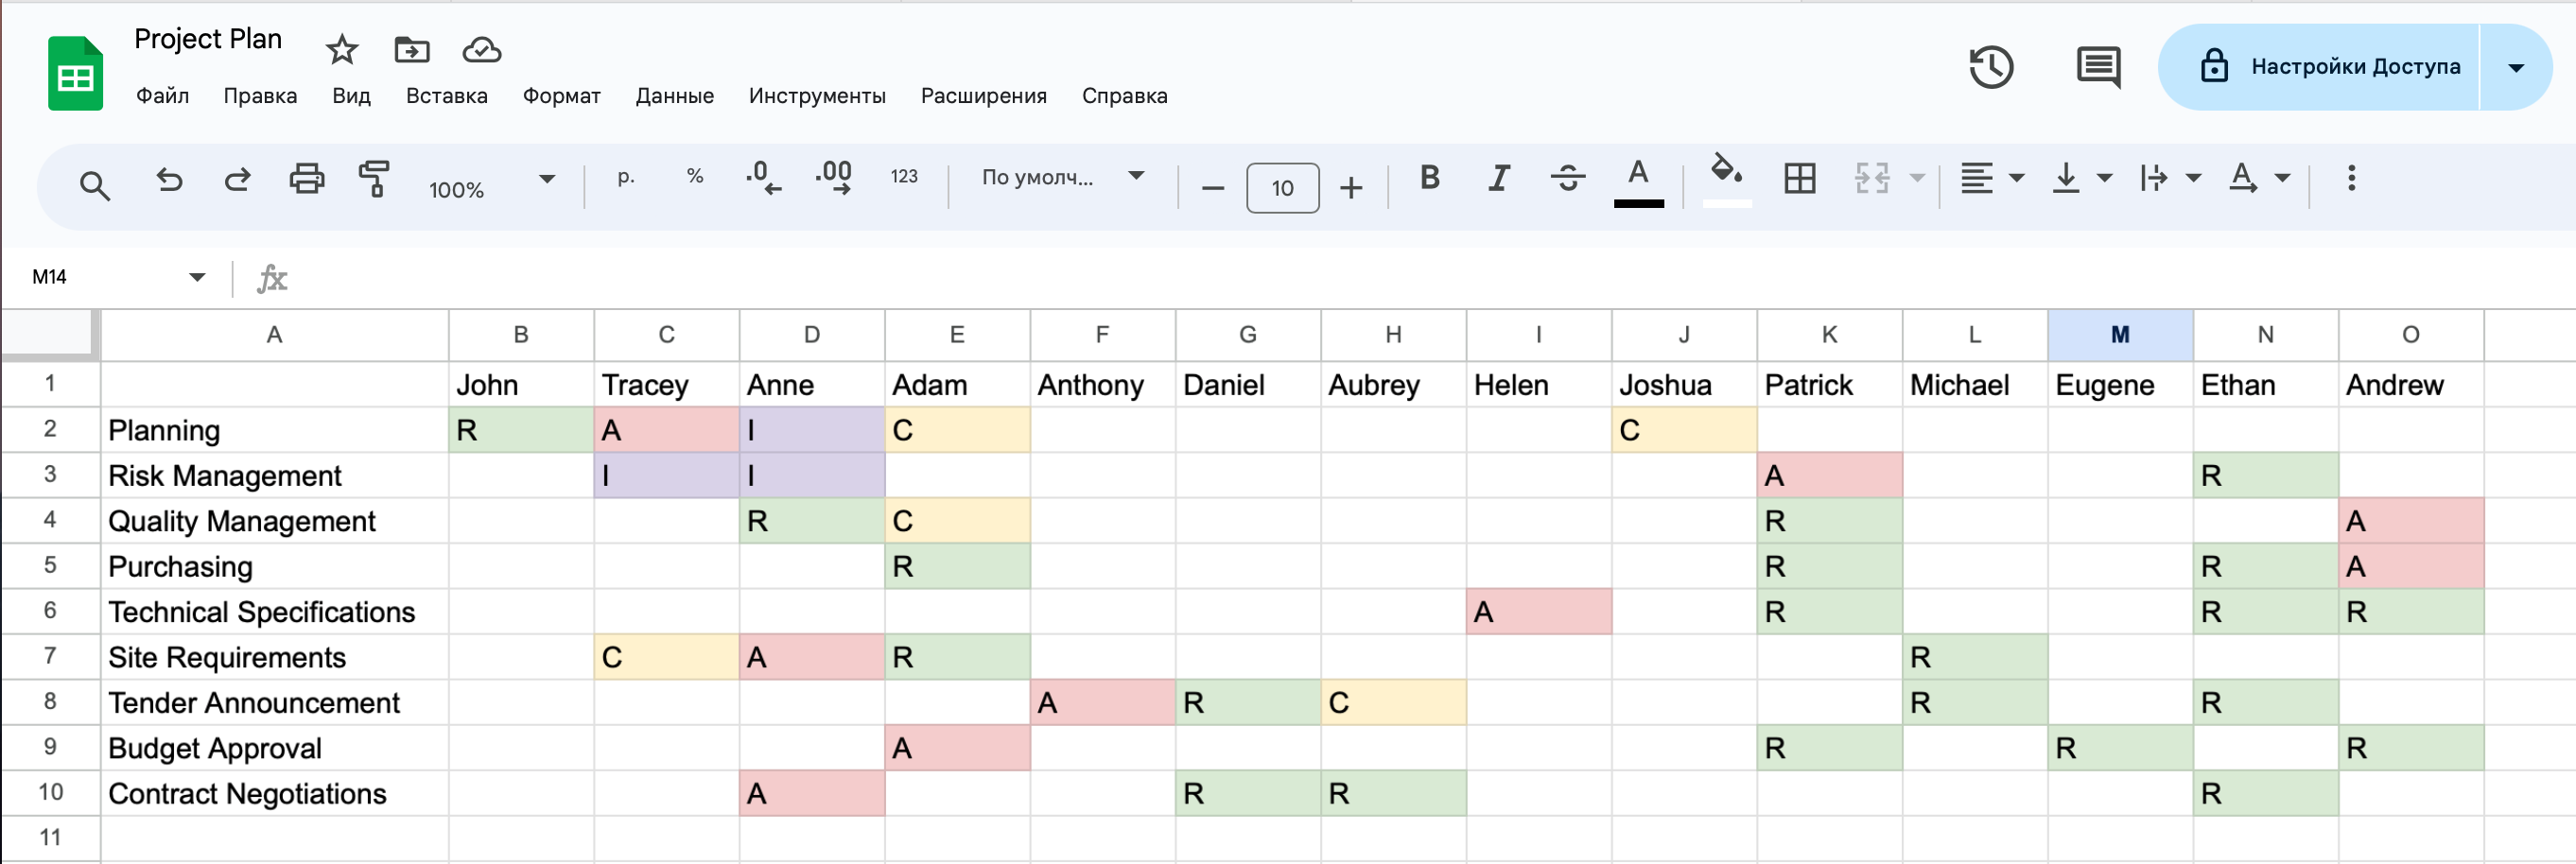Open the Данные menu

675,96
